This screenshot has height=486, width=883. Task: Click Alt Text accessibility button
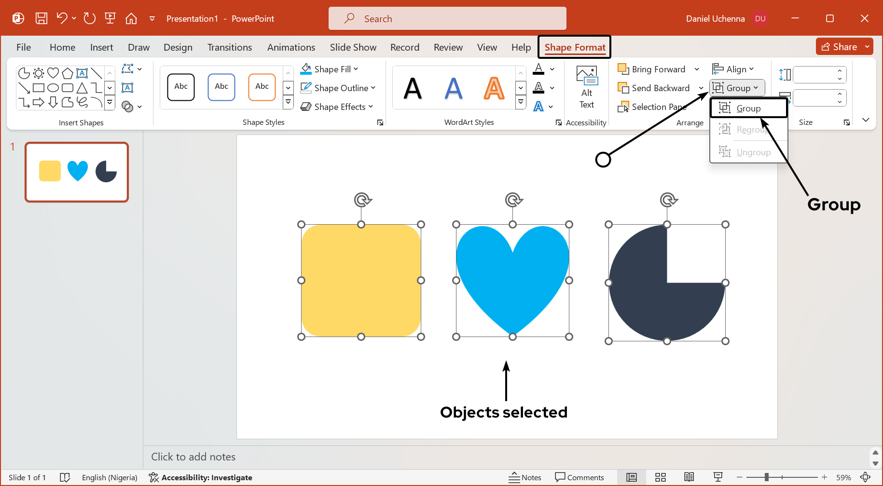(x=587, y=87)
